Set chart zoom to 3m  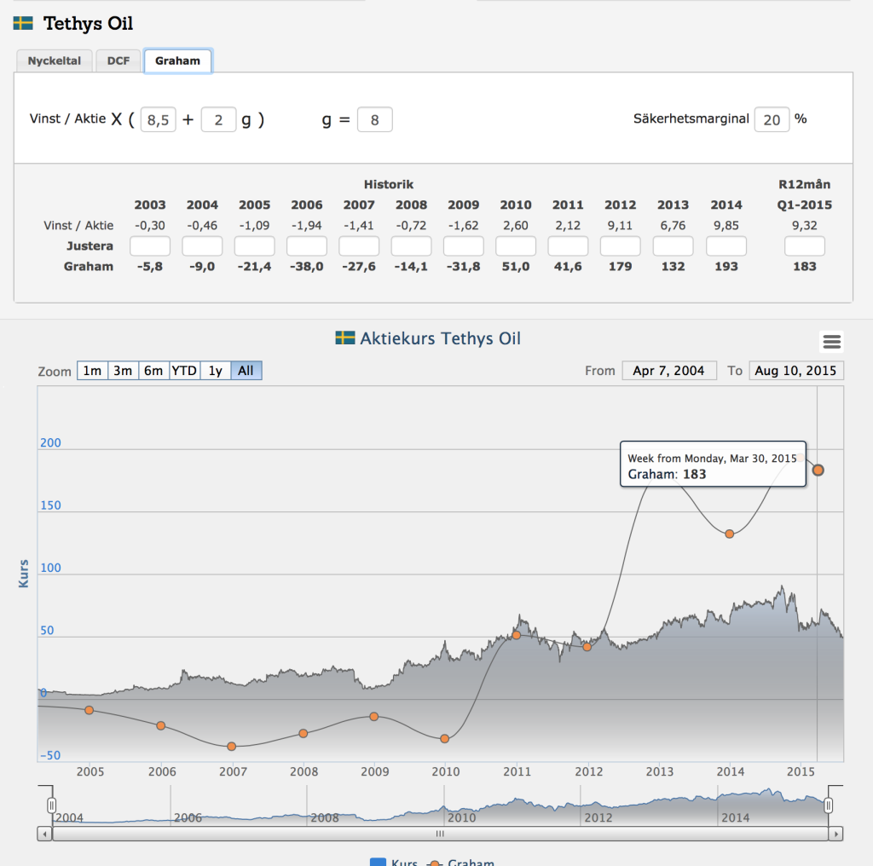(x=123, y=371)
